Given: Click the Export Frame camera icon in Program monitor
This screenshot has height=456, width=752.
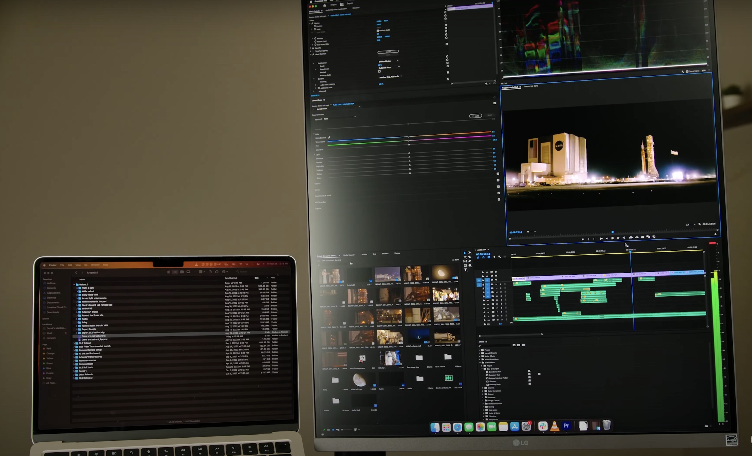Looking at the screenshot, I should (643, 237).
